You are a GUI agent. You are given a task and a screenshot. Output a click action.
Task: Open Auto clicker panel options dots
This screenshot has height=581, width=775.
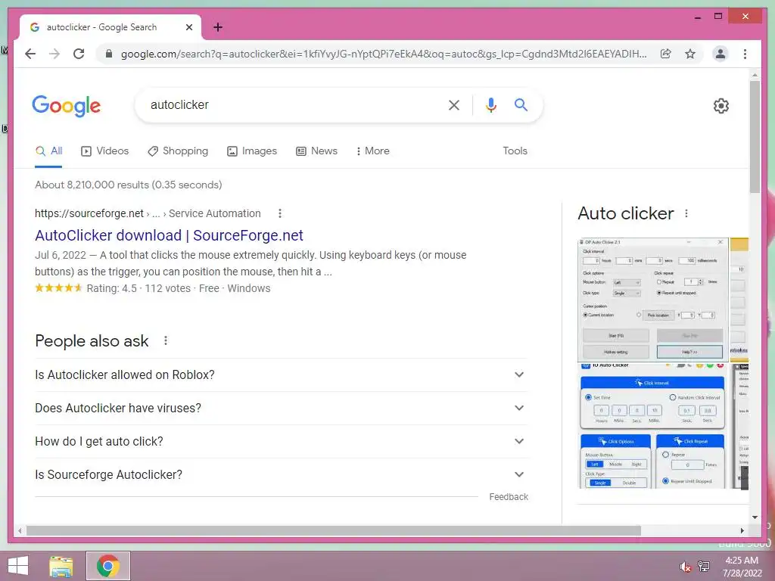686,213
